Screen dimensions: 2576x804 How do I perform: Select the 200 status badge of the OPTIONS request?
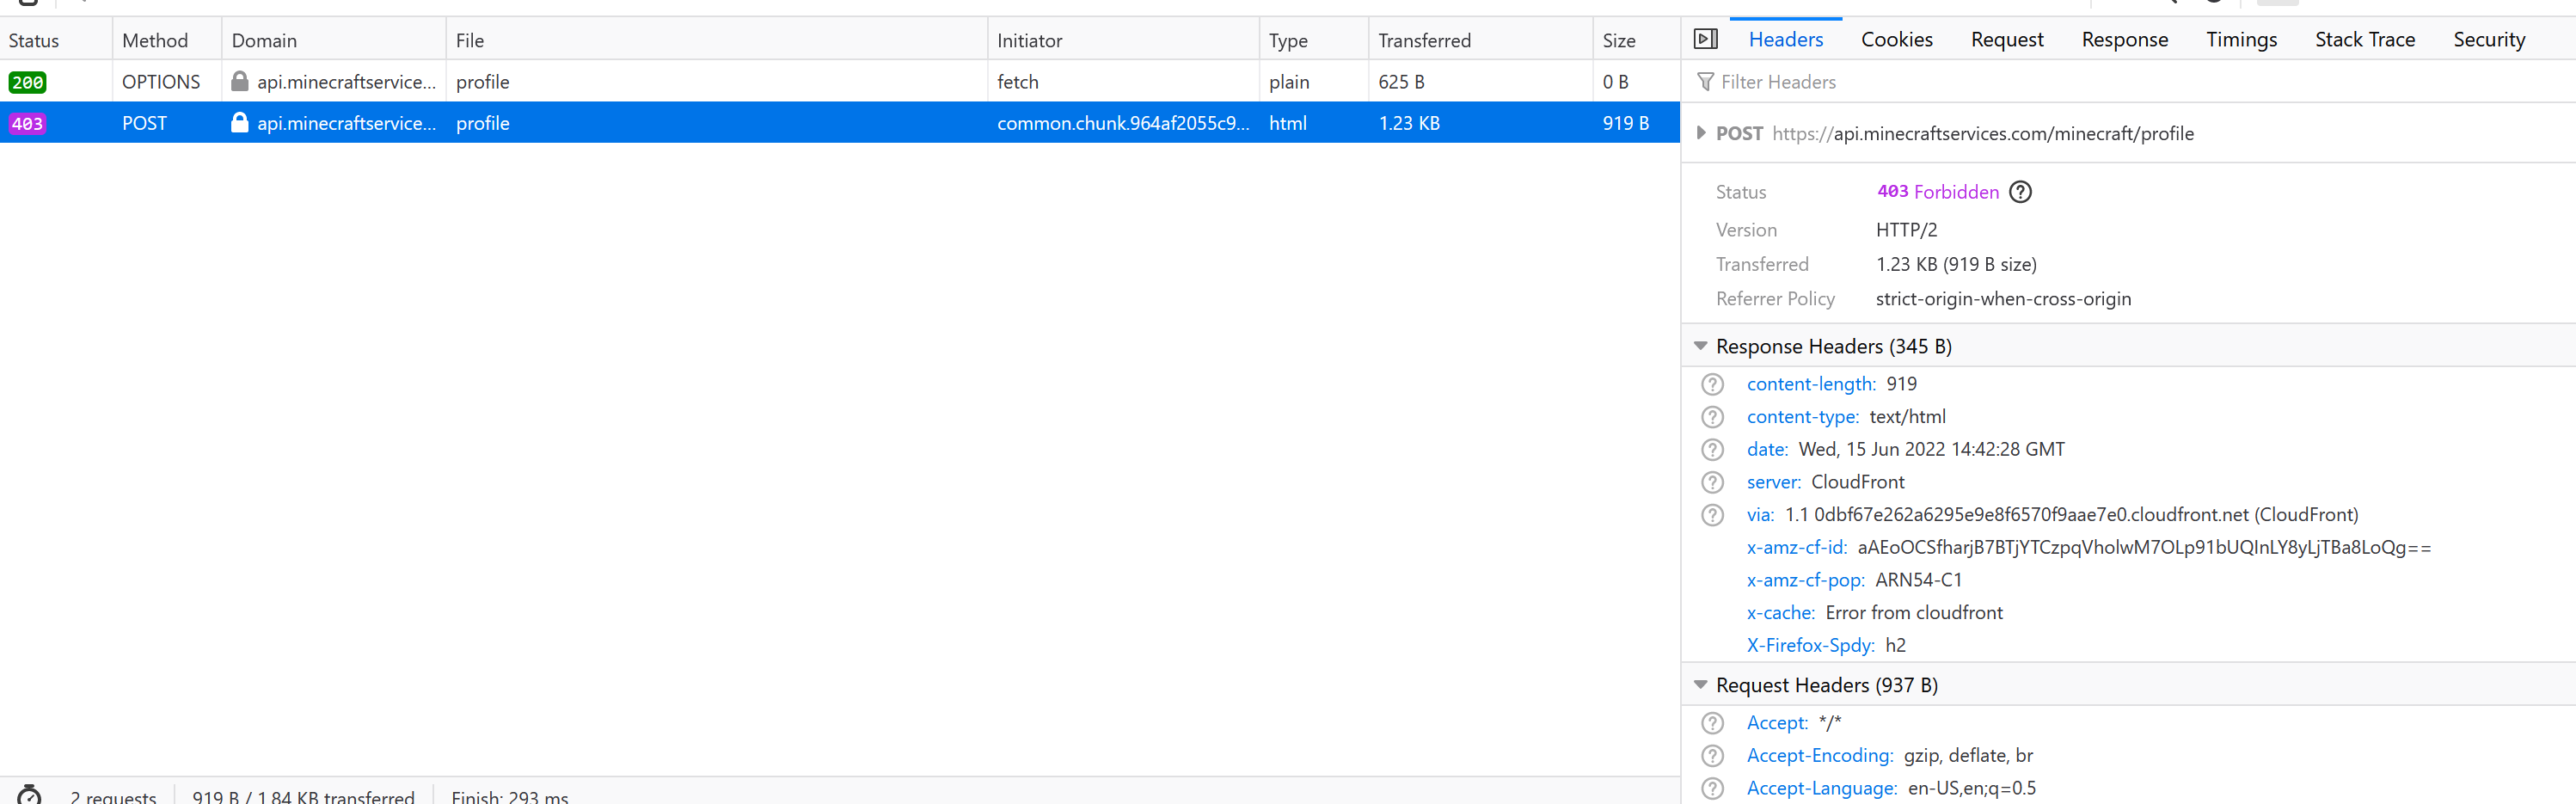(x=27, y=82)
